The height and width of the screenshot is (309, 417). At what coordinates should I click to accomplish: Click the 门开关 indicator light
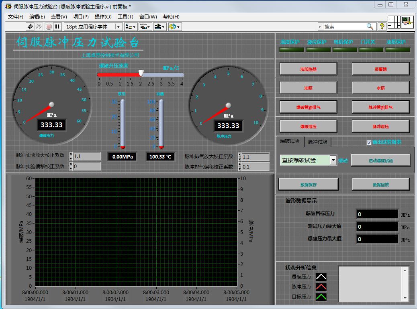[371, 49]
